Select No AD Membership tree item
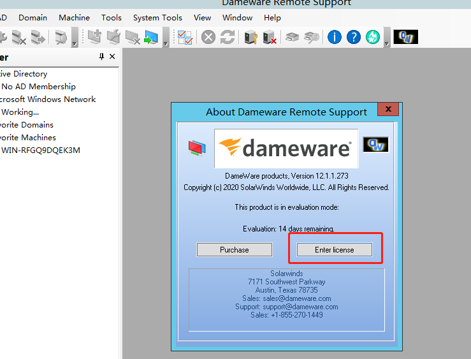This screenshot has height=359, width=471. [39, 87]
